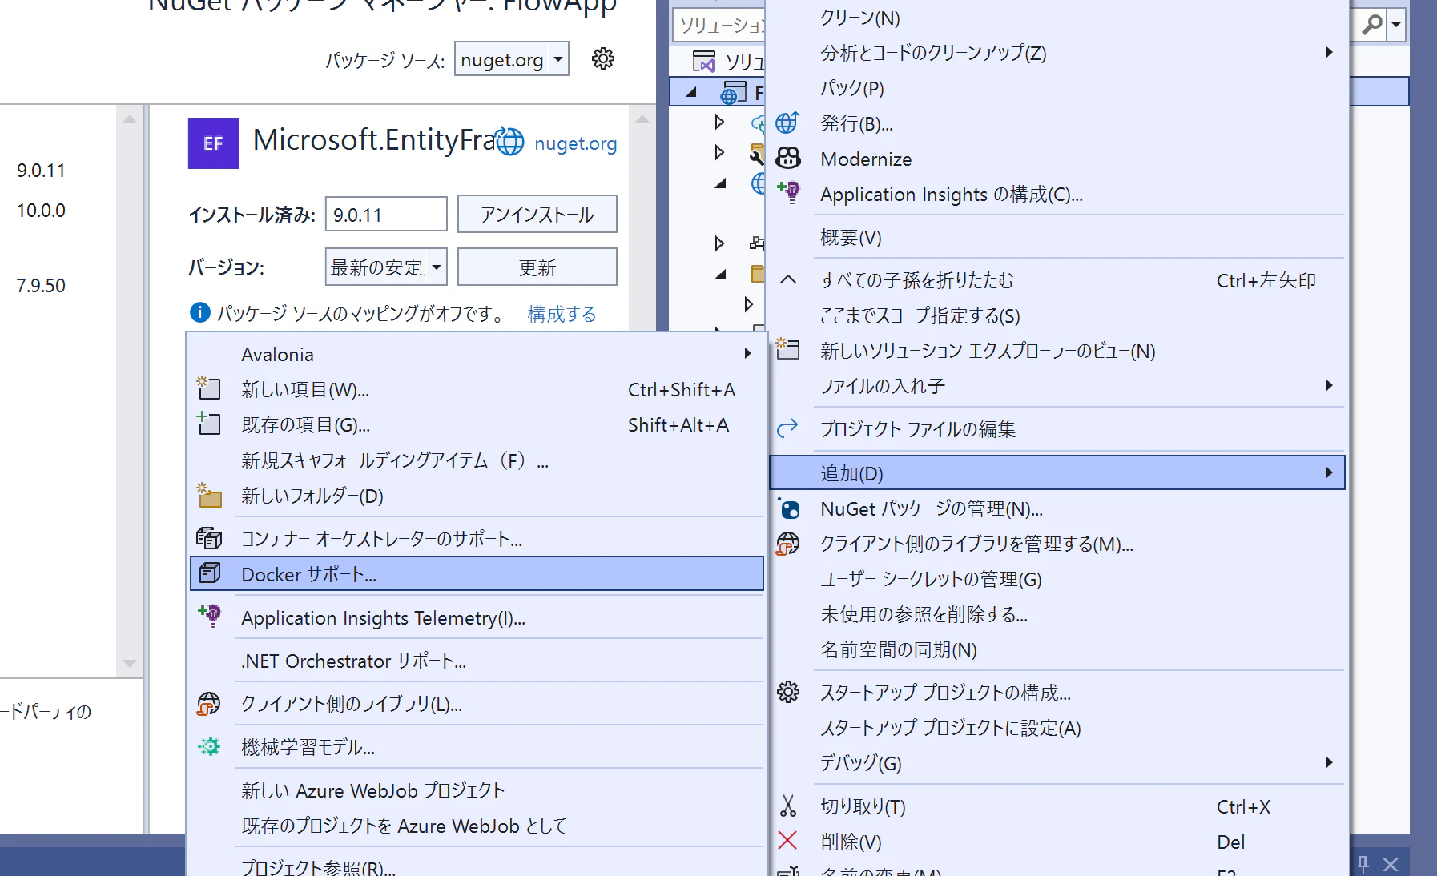Click the client-side library globe icon
Image resolution: width=1437 pixels, height=876 pixels.
pos(209,704)
